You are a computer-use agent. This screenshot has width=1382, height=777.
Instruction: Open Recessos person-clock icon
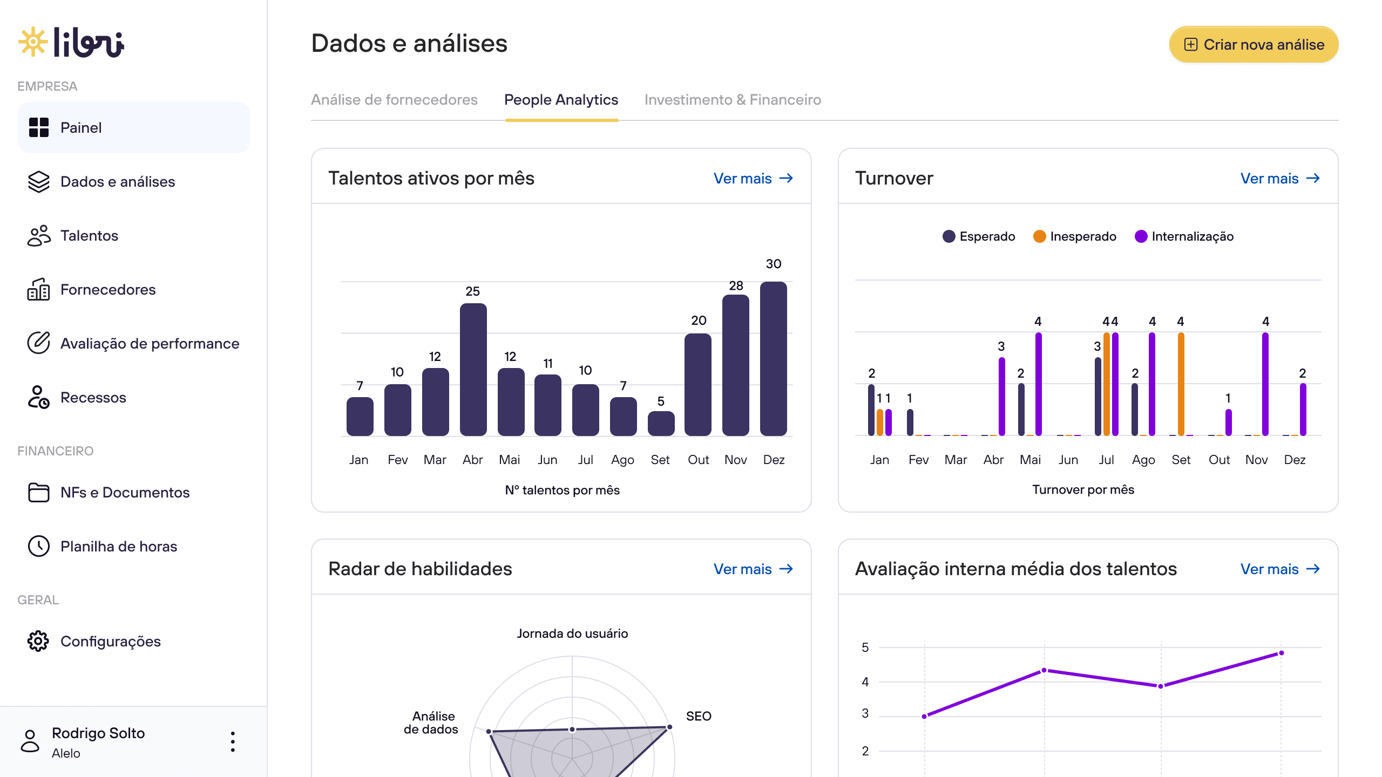pos(39,397)
